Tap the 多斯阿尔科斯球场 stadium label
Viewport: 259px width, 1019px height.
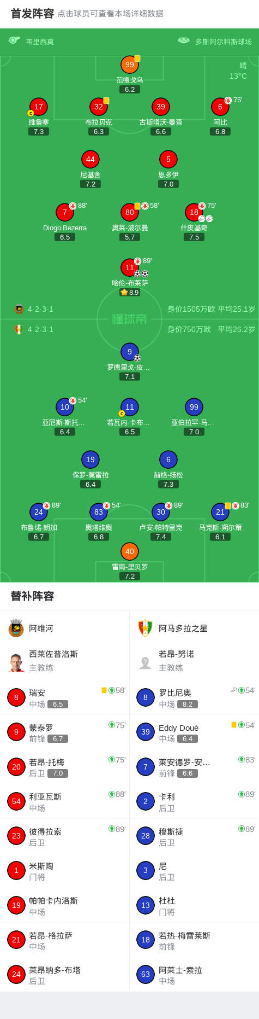pyautogui.click(x=224, y=42)
